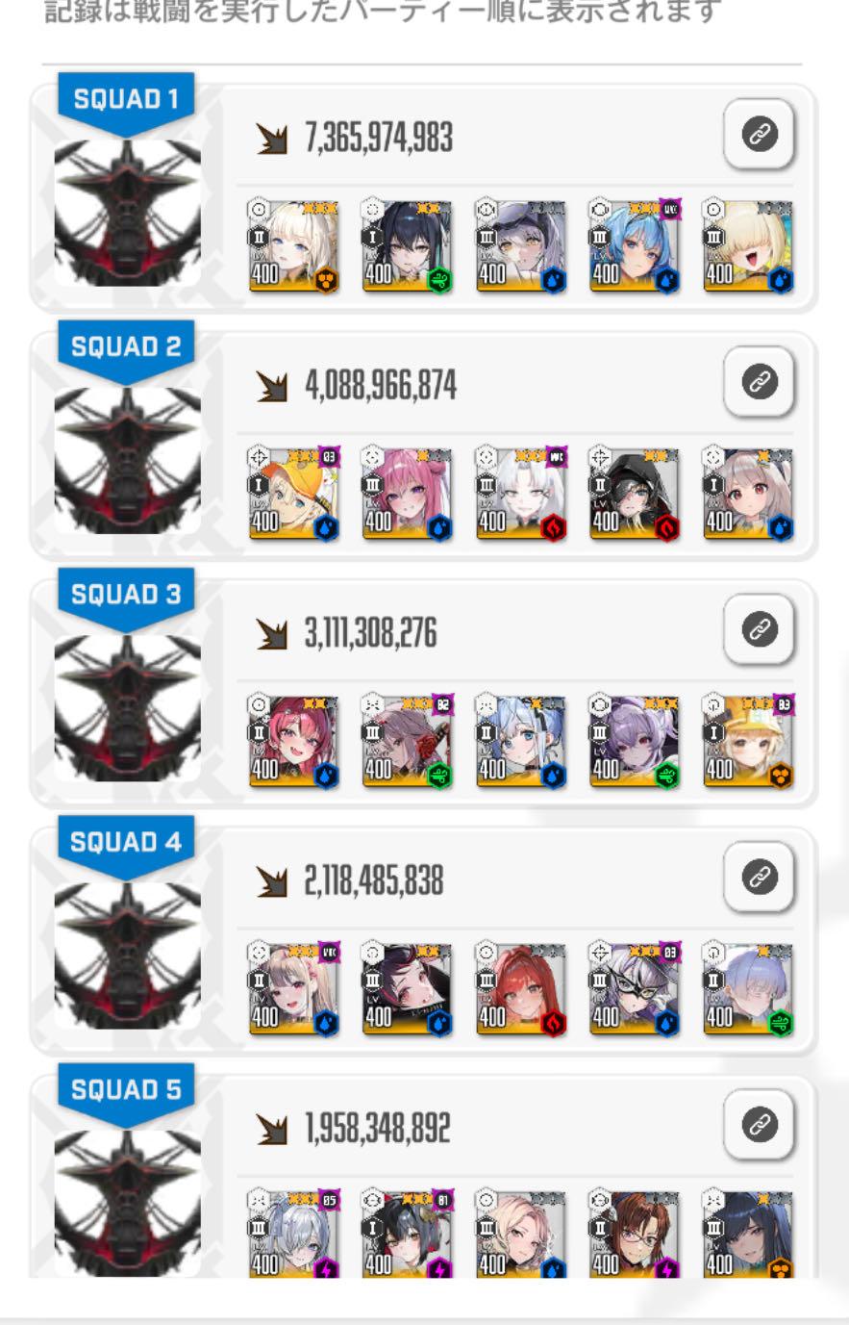Tap the Squad 5 boss image
This screenshot has width=849, height=1325.
pos(127,1203)
